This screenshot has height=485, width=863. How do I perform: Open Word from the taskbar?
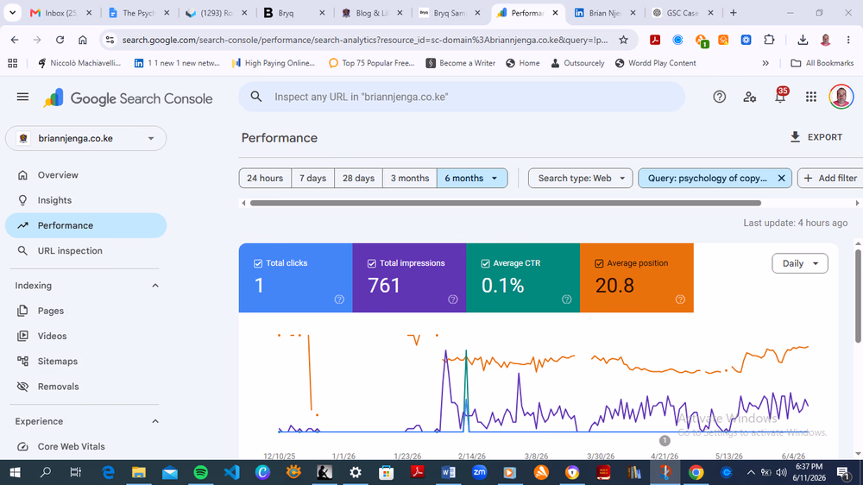[x=448, y=472]
